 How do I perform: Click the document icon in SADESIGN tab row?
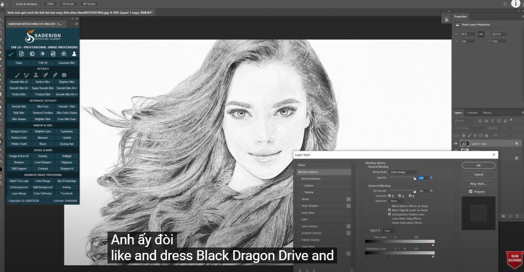click(21, 54)
